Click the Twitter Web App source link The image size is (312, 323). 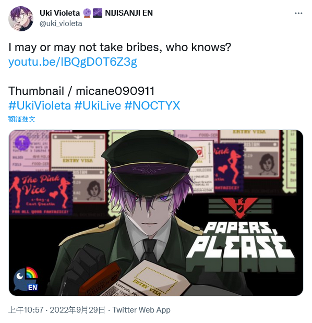click(x=141, y=310)
